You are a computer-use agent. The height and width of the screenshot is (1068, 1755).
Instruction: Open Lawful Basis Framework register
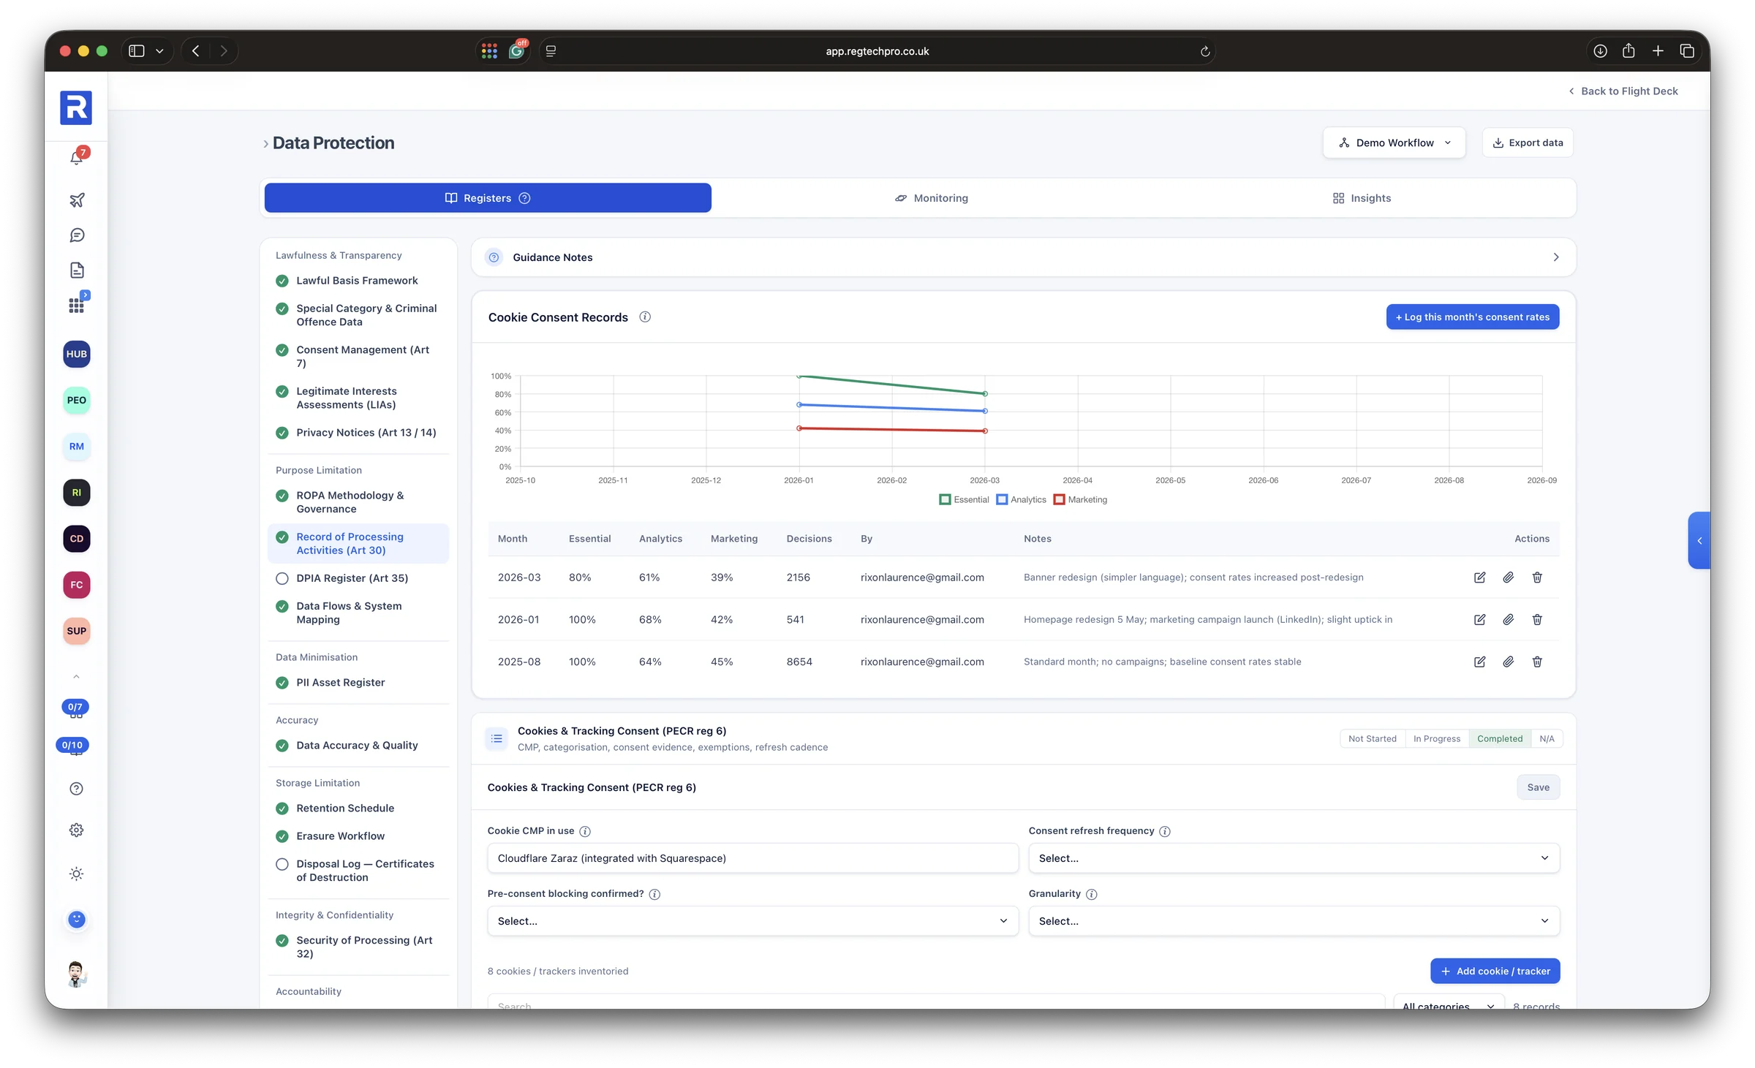[358, 281]
